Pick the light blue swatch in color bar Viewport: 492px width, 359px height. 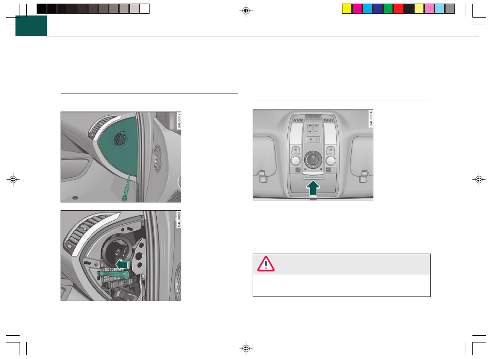tap(440, 8)
